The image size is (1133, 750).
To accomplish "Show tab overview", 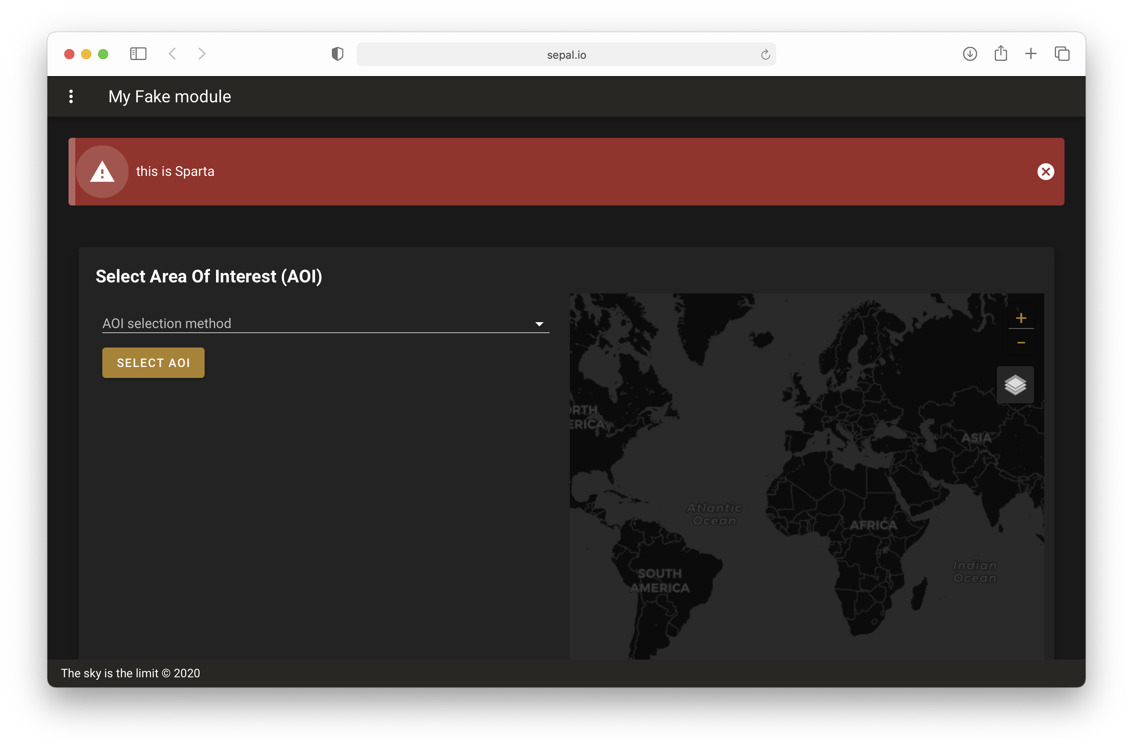I will [x=1062, y=54].
